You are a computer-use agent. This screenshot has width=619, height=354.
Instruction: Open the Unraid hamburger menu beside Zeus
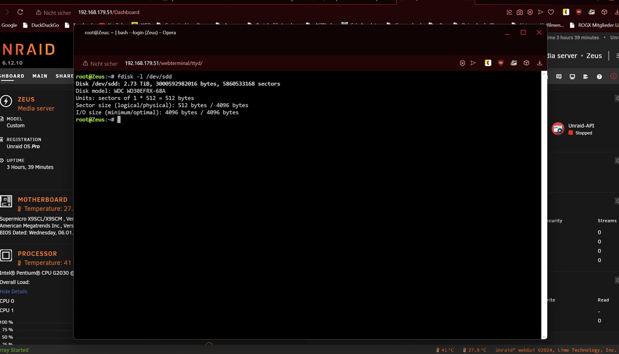click(617, 56)
